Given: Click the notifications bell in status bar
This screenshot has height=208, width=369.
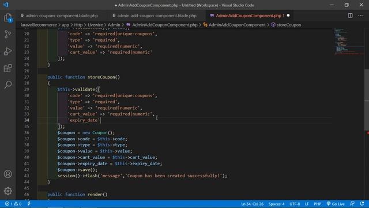Looking at the screenshot, I should [x=362, y=204].
